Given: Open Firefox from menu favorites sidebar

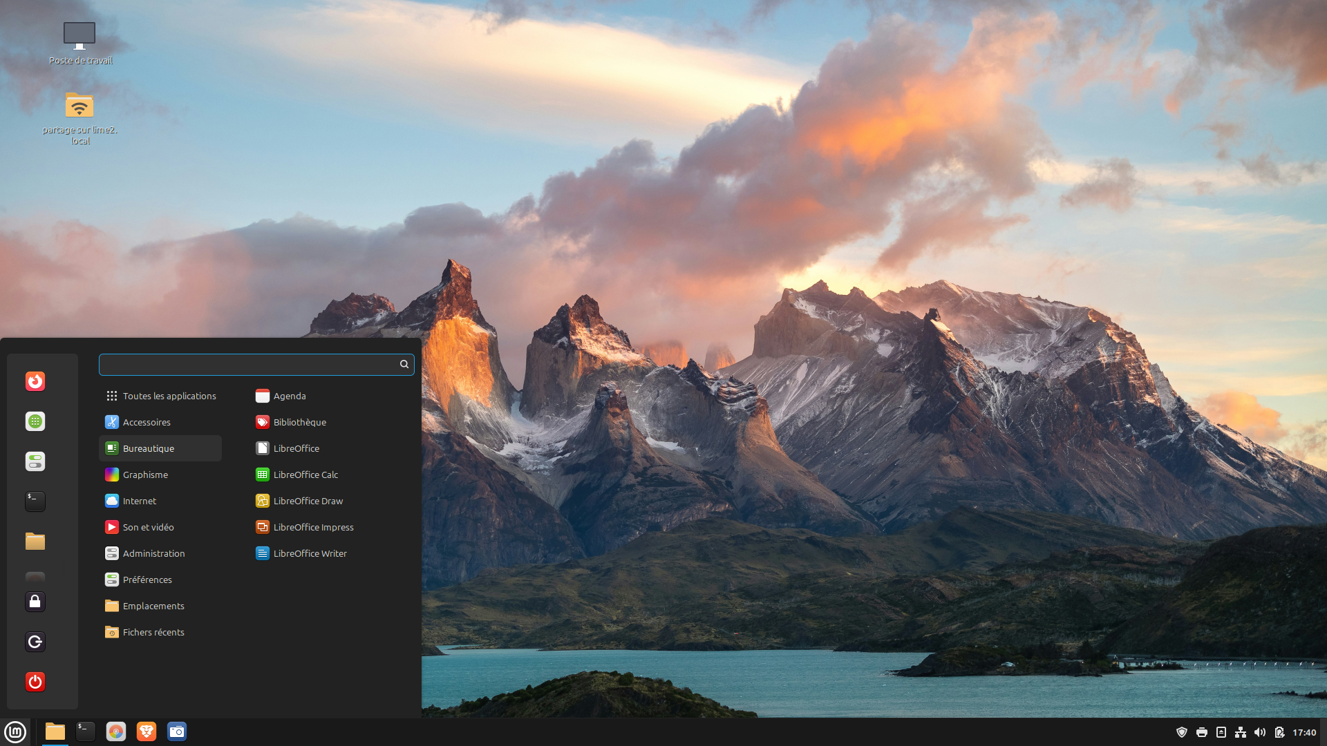Looking at the screenshot, I should [35, 381].
